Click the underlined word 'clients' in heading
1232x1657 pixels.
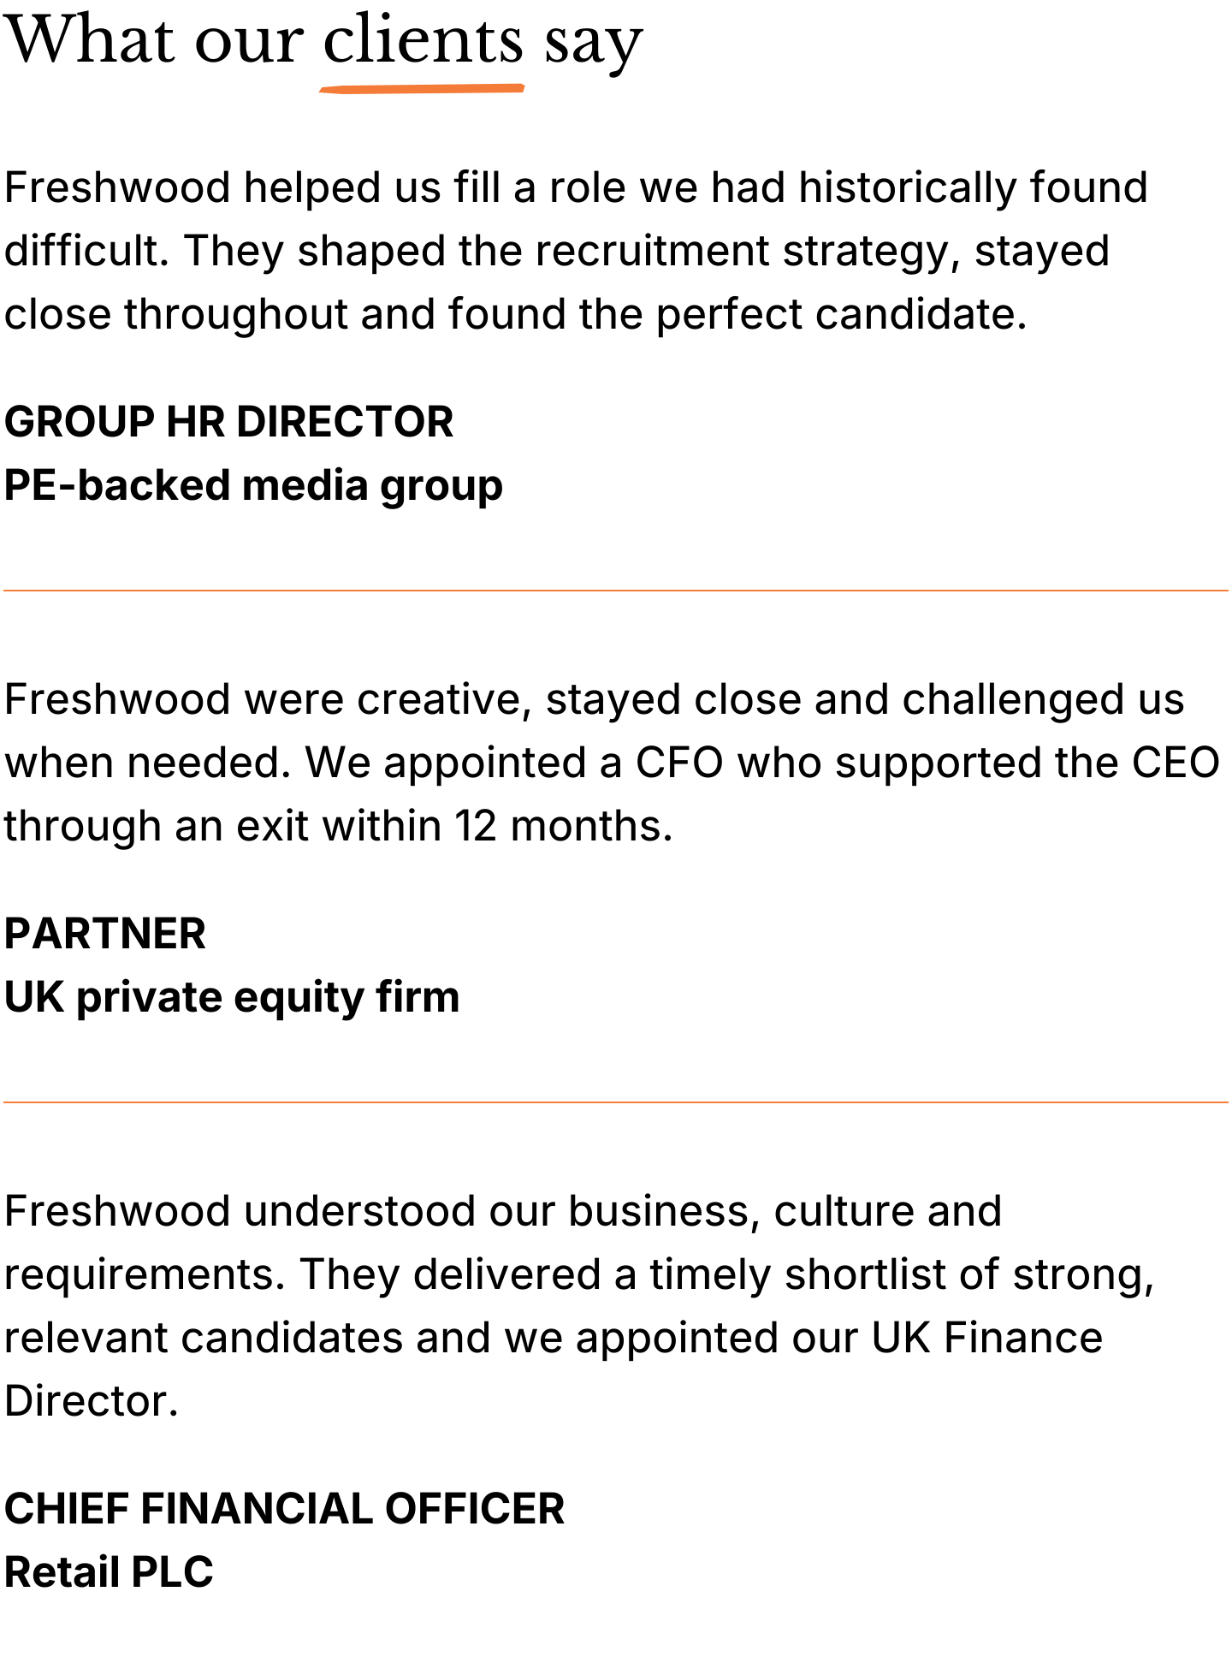tap(423, 41)
